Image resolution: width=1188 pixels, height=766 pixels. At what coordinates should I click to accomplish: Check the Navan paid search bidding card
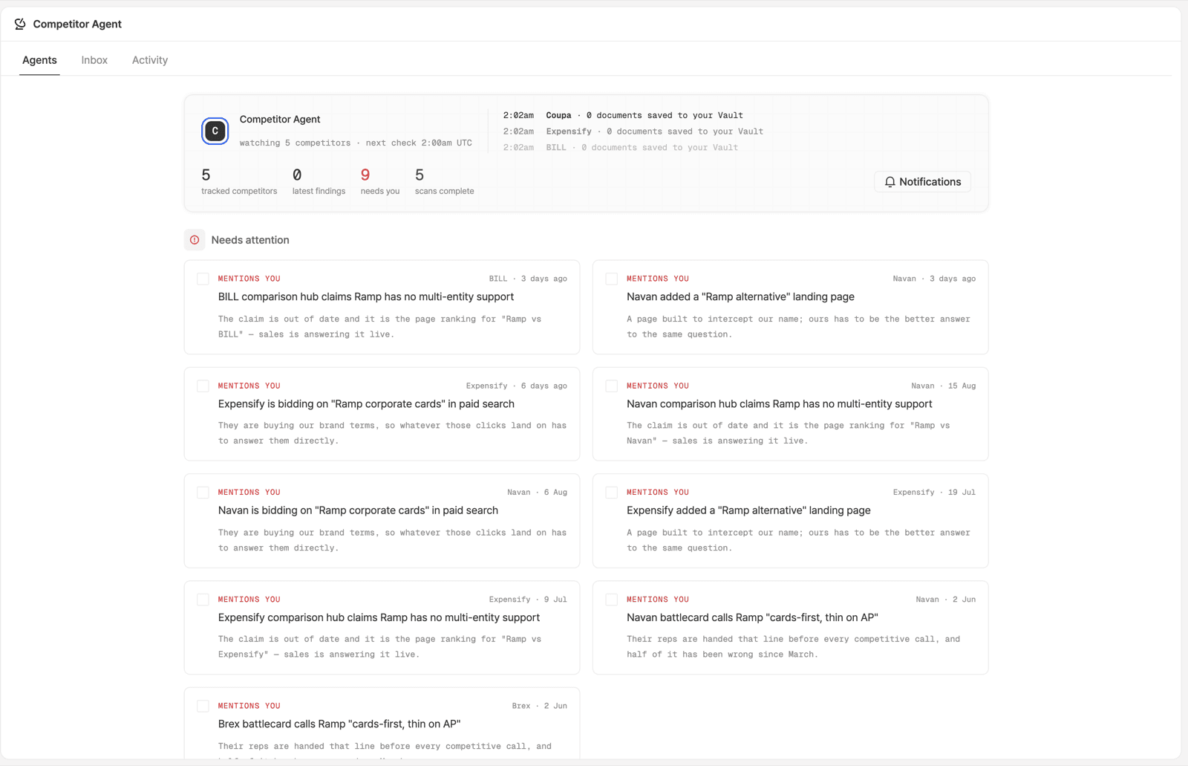[x=203, y=493]
